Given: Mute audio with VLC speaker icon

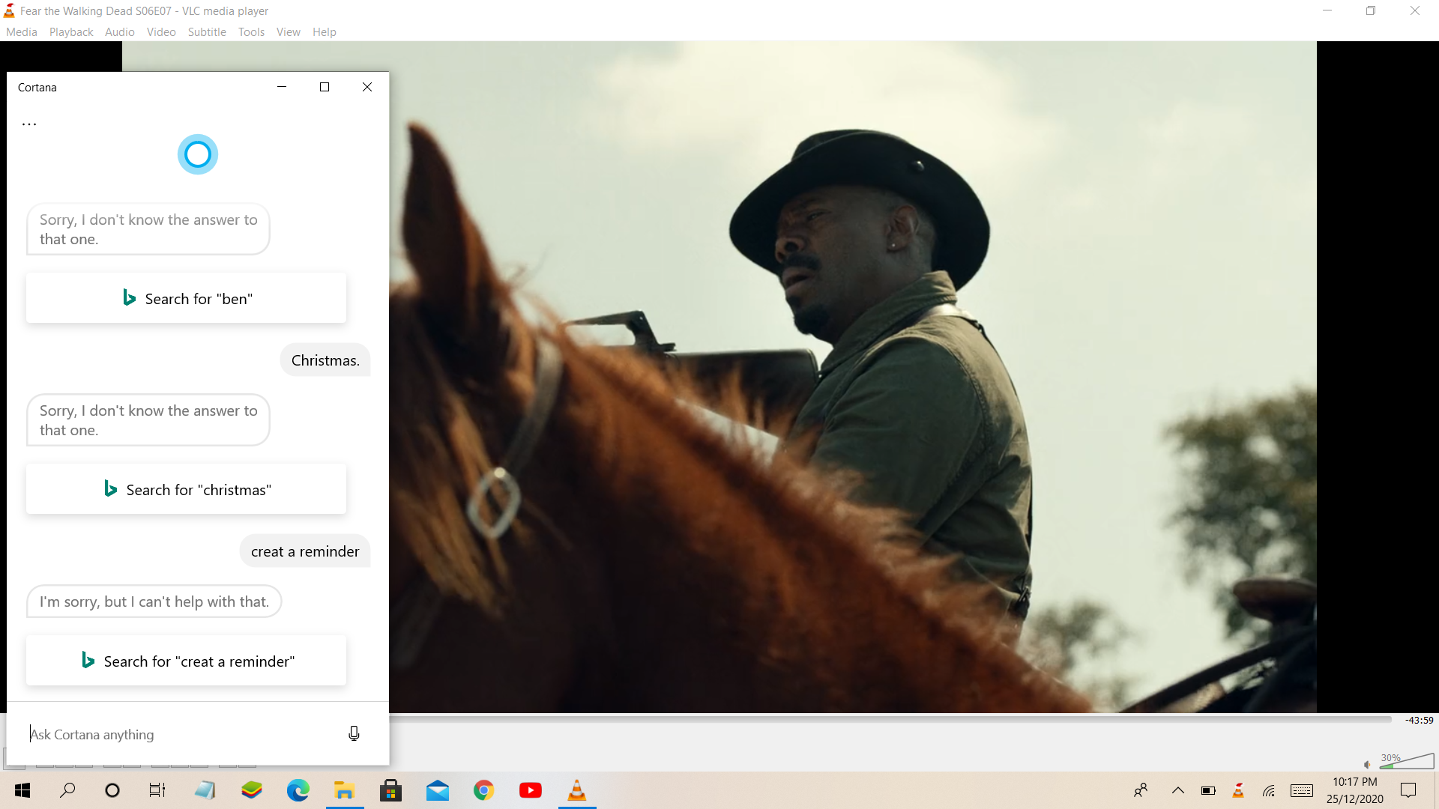Looking at the screenshot, I should click(x=1368, y=764).
